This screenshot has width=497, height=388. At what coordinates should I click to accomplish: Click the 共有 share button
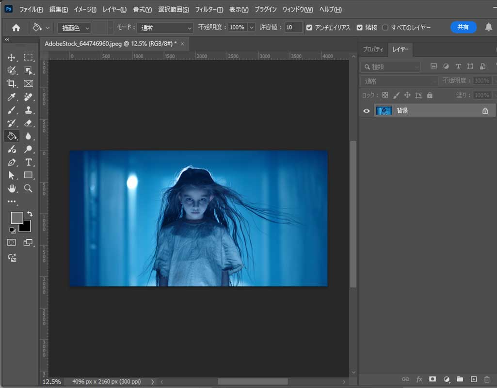coord(463,27)
